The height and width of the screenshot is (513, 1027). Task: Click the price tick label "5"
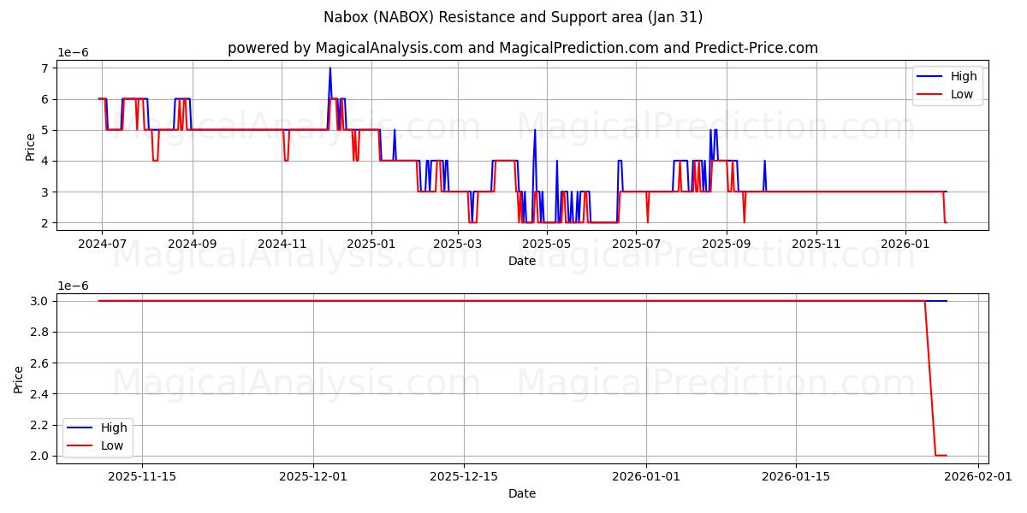[x=46, y=130]
